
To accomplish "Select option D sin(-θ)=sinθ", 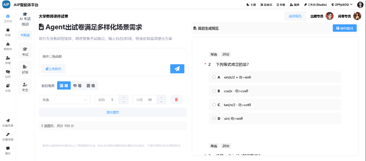I will pyautogui.click(x=275, y=118).
